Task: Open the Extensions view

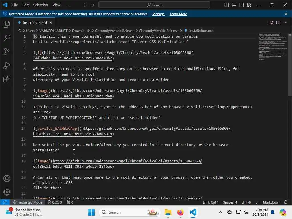Action: [x=7, y=79]
